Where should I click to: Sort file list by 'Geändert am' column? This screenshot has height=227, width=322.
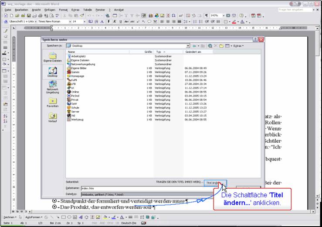point(193,52)
